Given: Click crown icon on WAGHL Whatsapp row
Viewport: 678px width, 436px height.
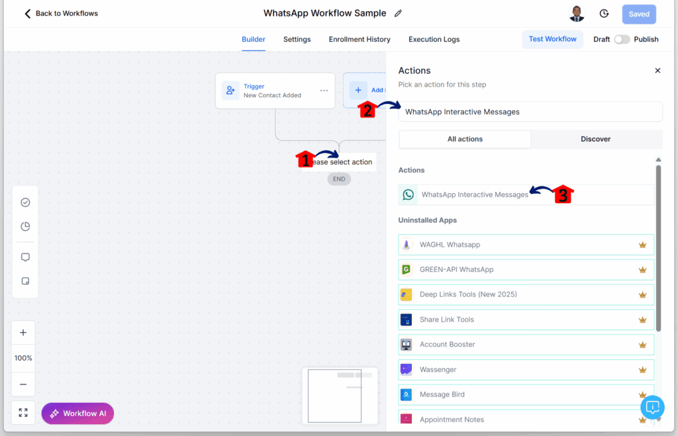Looking at the screenshot, I should pos(642,245).
